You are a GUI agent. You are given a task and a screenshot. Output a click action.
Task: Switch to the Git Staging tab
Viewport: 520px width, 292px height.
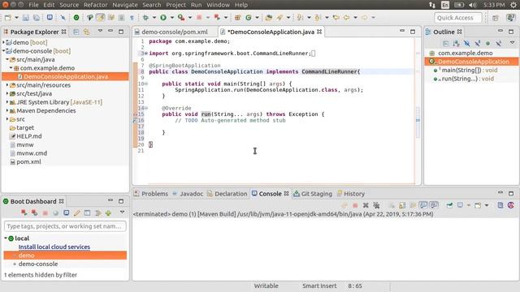point(313,194)
